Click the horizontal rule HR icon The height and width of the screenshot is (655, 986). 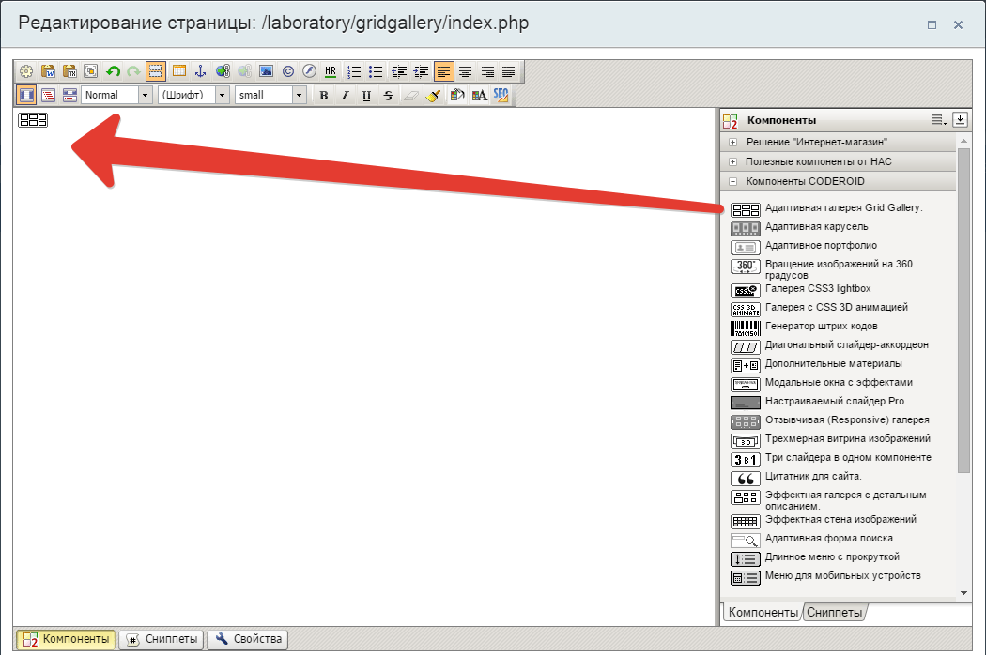pos(331,71)
